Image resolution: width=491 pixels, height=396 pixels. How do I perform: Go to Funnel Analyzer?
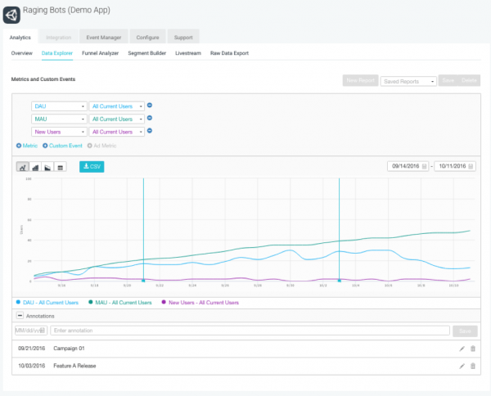coord(100,53)
